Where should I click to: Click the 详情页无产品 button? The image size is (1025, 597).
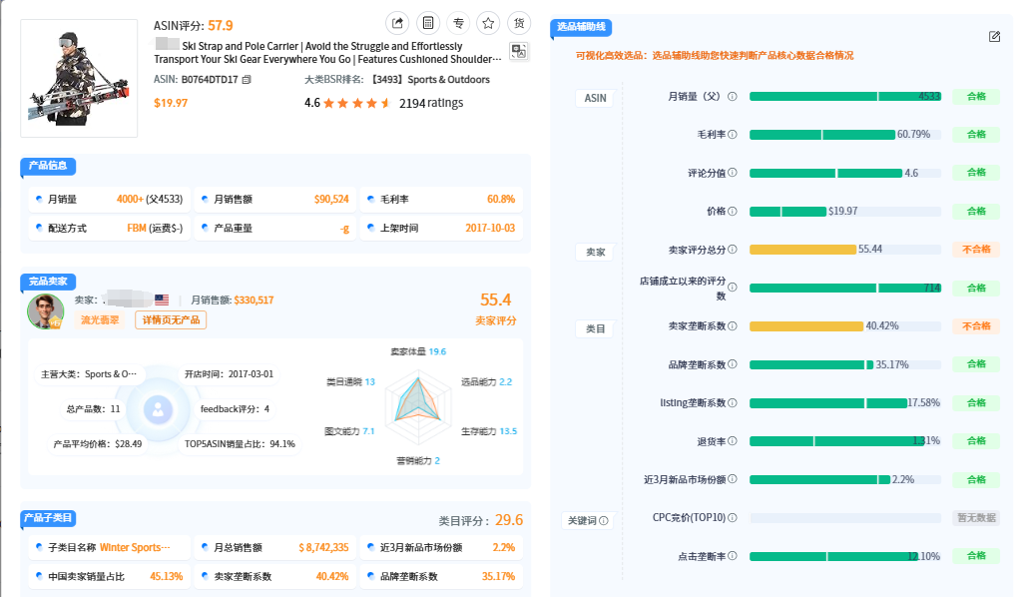pyautogui.click(x=172, y=320)
